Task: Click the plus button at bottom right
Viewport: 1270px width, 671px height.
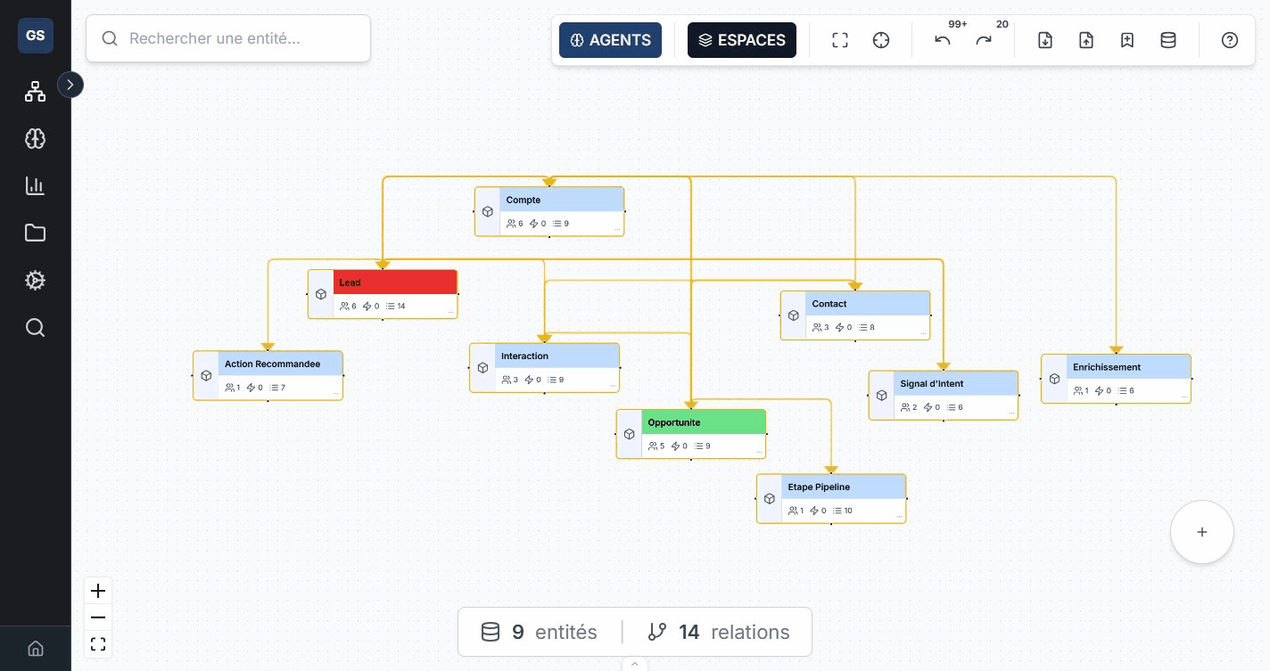Action: tap(1202, 532)
